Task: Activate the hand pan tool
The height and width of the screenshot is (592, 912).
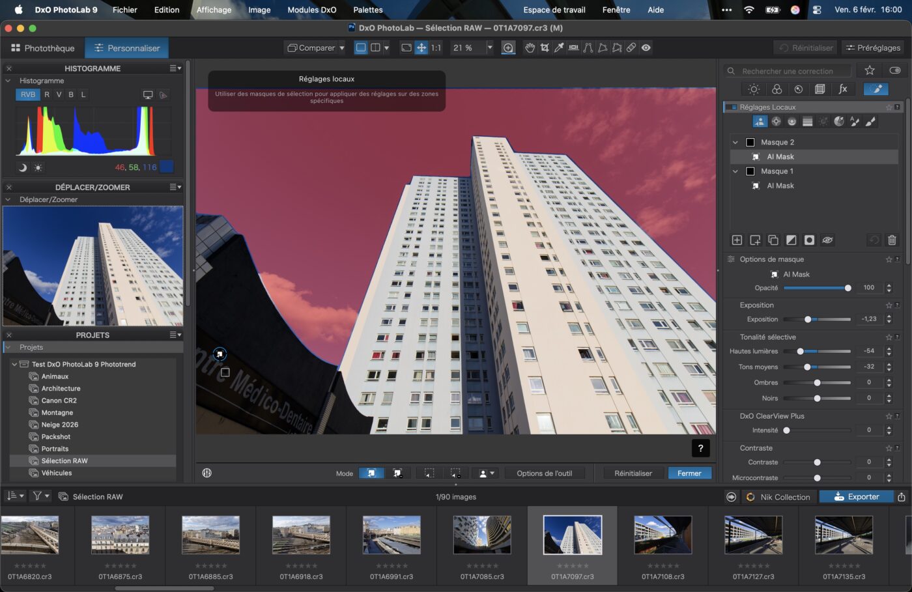Action: (x=530, y=48)
